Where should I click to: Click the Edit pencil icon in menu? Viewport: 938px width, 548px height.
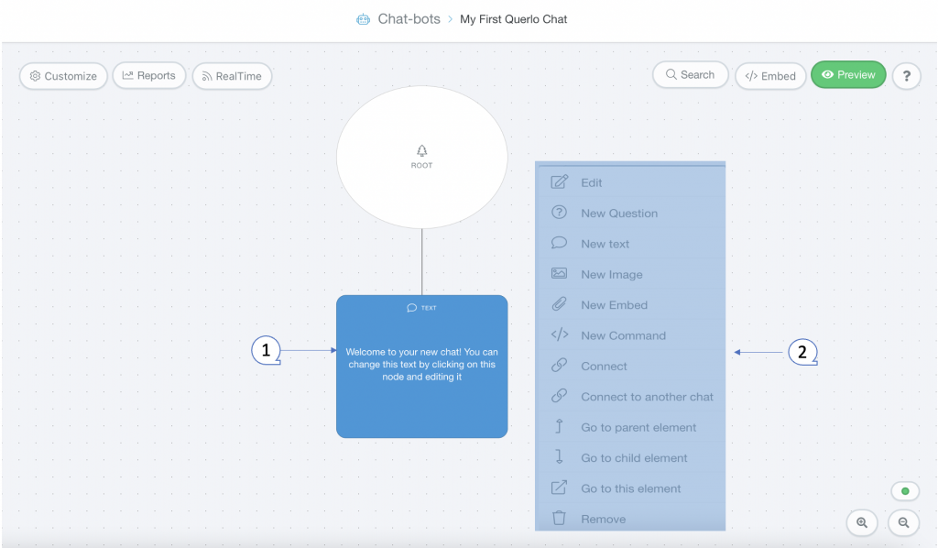coord(559,181)
